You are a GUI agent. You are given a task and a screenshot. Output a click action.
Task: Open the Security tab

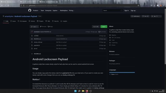coord(55,21)
